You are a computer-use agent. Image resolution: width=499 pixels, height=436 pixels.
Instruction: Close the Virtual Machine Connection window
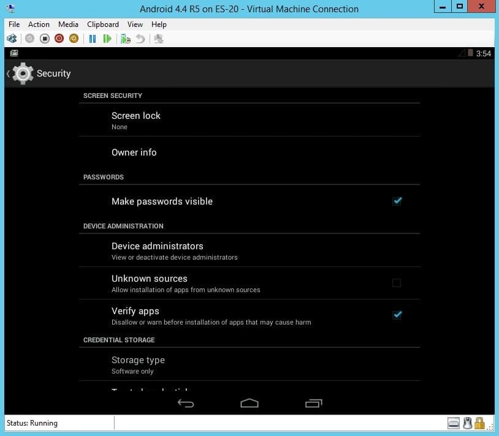pos(481,6)
